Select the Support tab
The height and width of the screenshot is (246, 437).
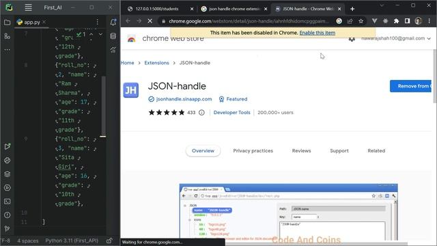(339, 150)
